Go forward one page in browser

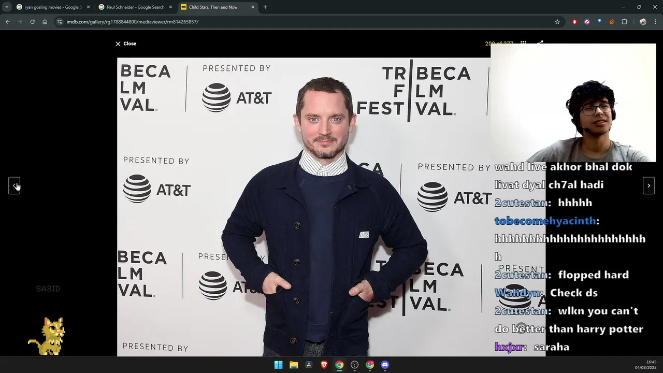pos(20,22)
